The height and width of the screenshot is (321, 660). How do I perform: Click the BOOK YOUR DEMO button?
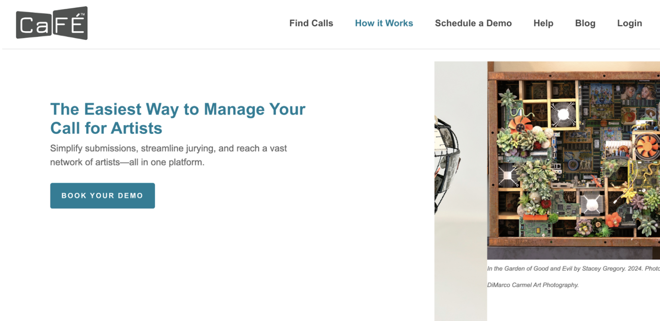click(x=103, y=195)
